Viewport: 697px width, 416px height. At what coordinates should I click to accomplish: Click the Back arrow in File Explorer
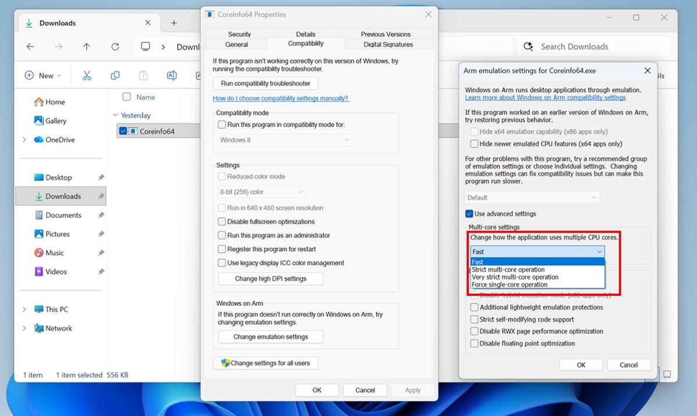tap(30, 47)
